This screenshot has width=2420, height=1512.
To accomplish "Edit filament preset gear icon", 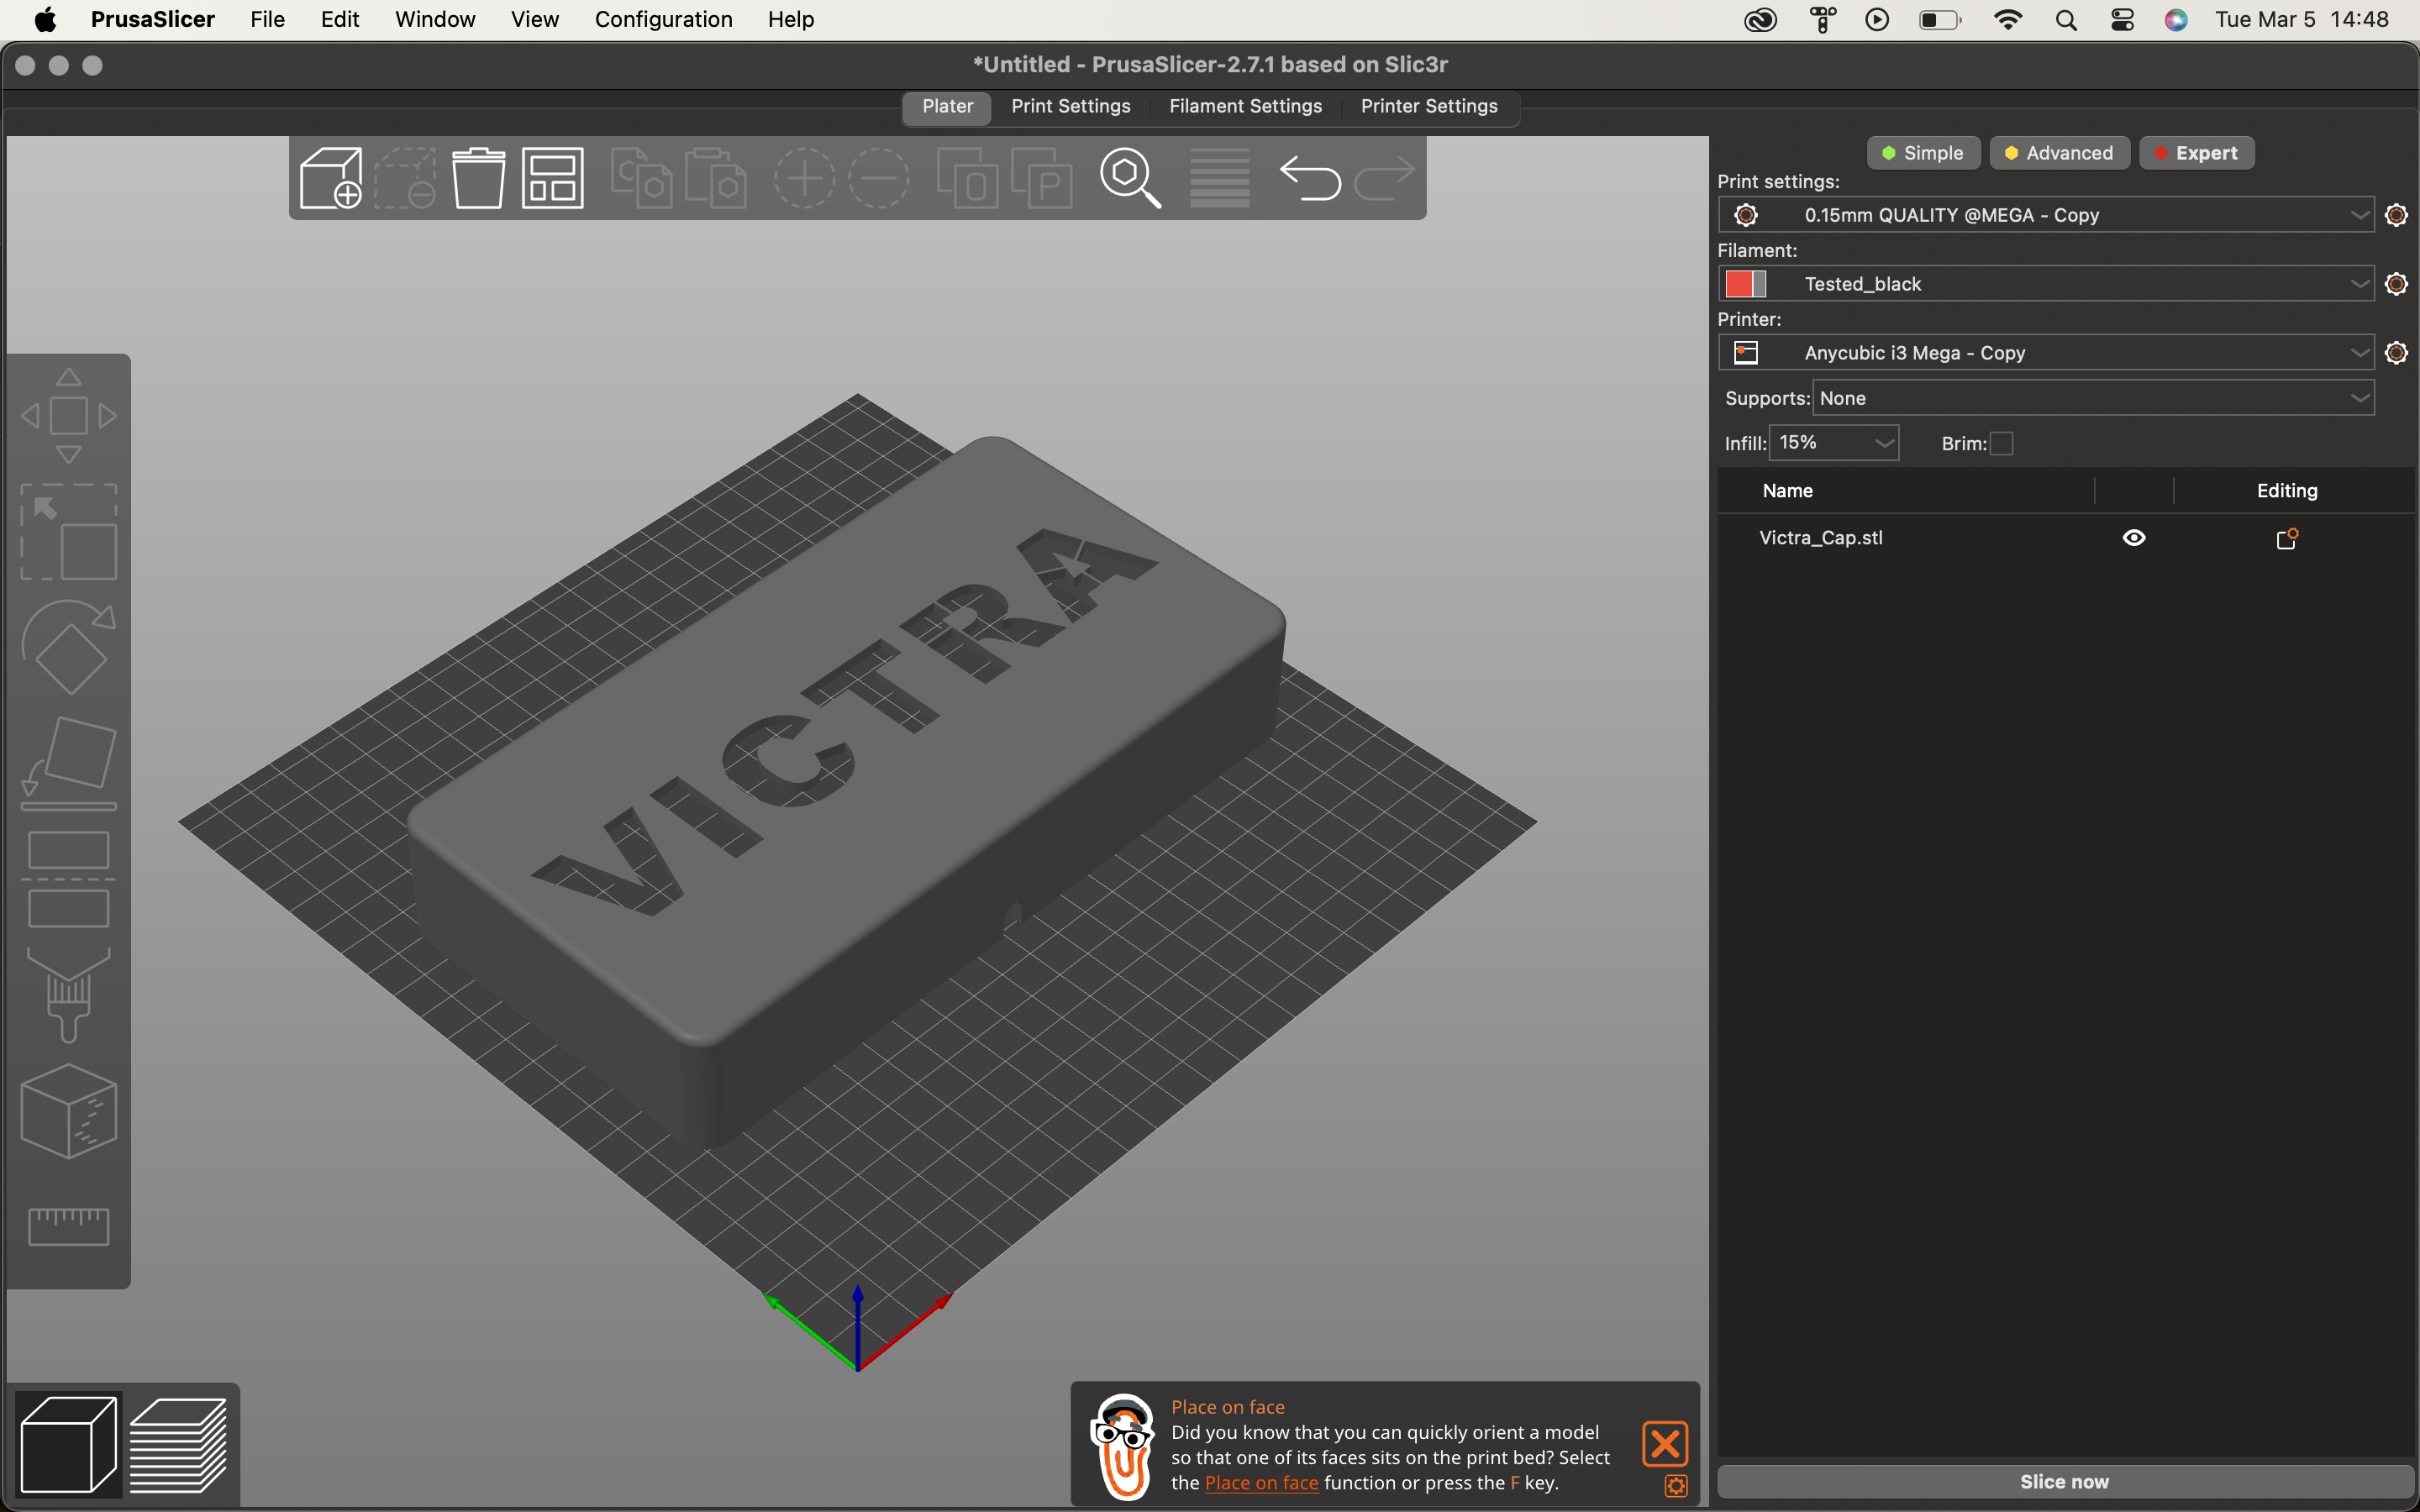I will 2396,284.
